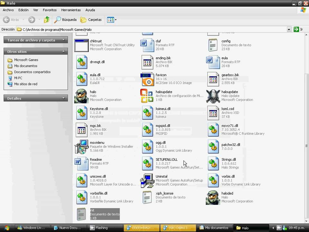Open the Herramientas menu

[71, 10]
